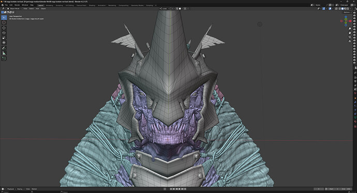Click the red X axis gizmo ball
The height and width of the screenshot is (193, 357).
pos(350,21)
